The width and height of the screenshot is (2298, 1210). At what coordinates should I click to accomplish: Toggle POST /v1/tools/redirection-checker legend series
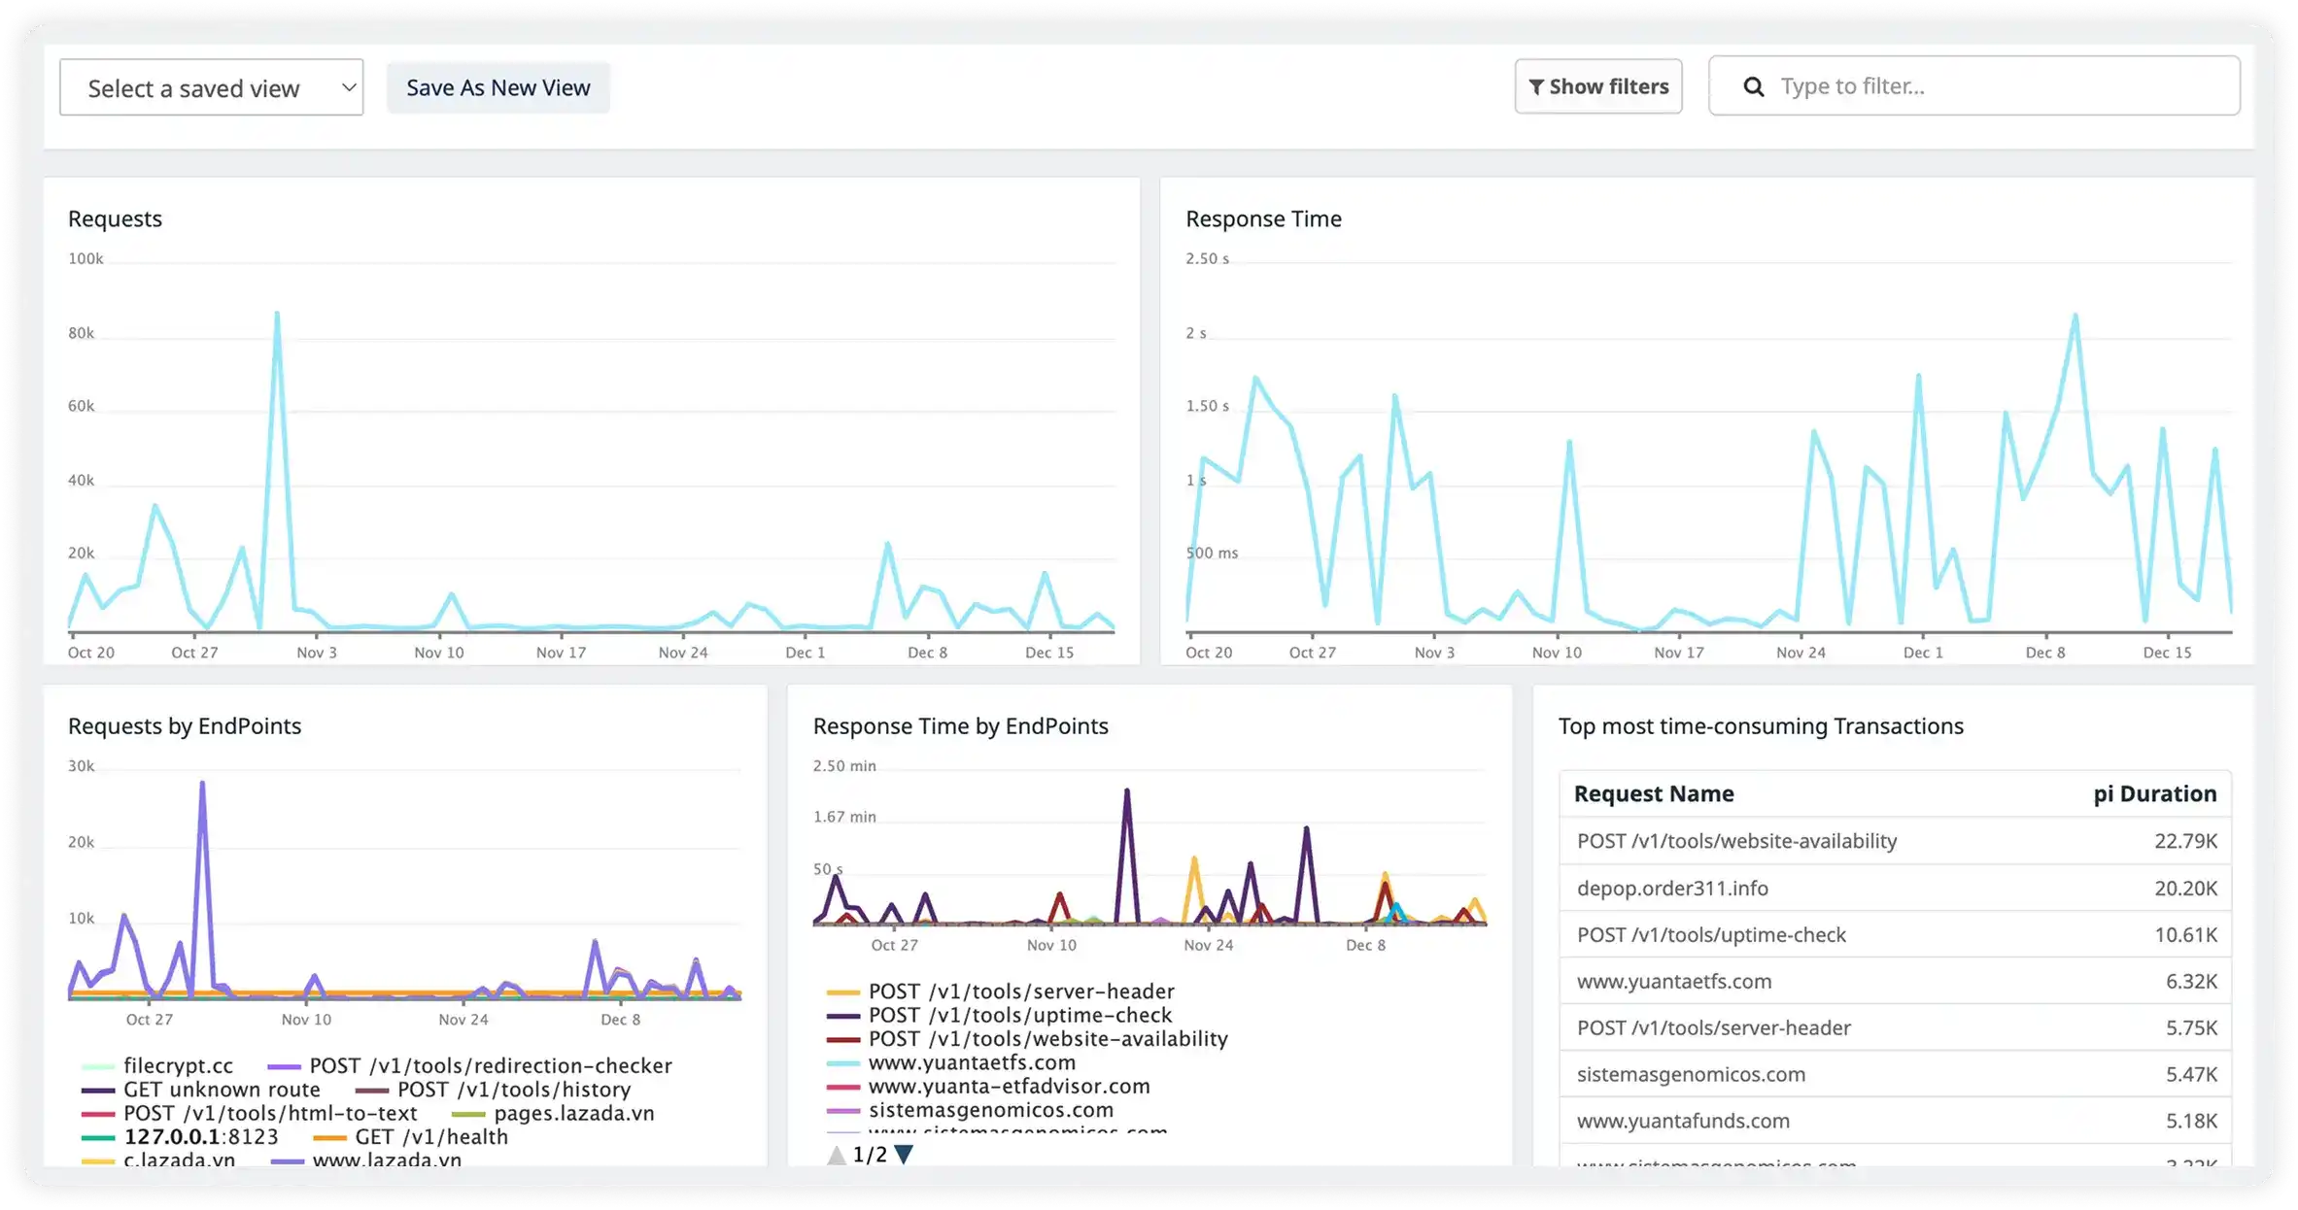click(x=490, y=1066)
